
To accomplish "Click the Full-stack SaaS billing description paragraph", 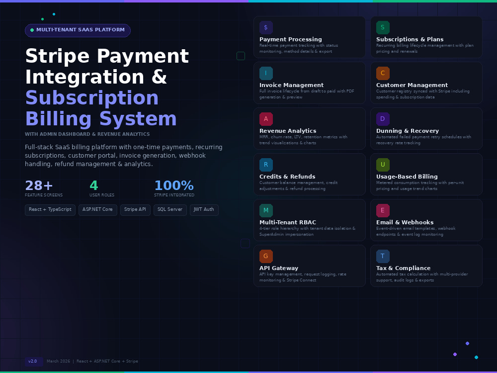I will (124, 155).
